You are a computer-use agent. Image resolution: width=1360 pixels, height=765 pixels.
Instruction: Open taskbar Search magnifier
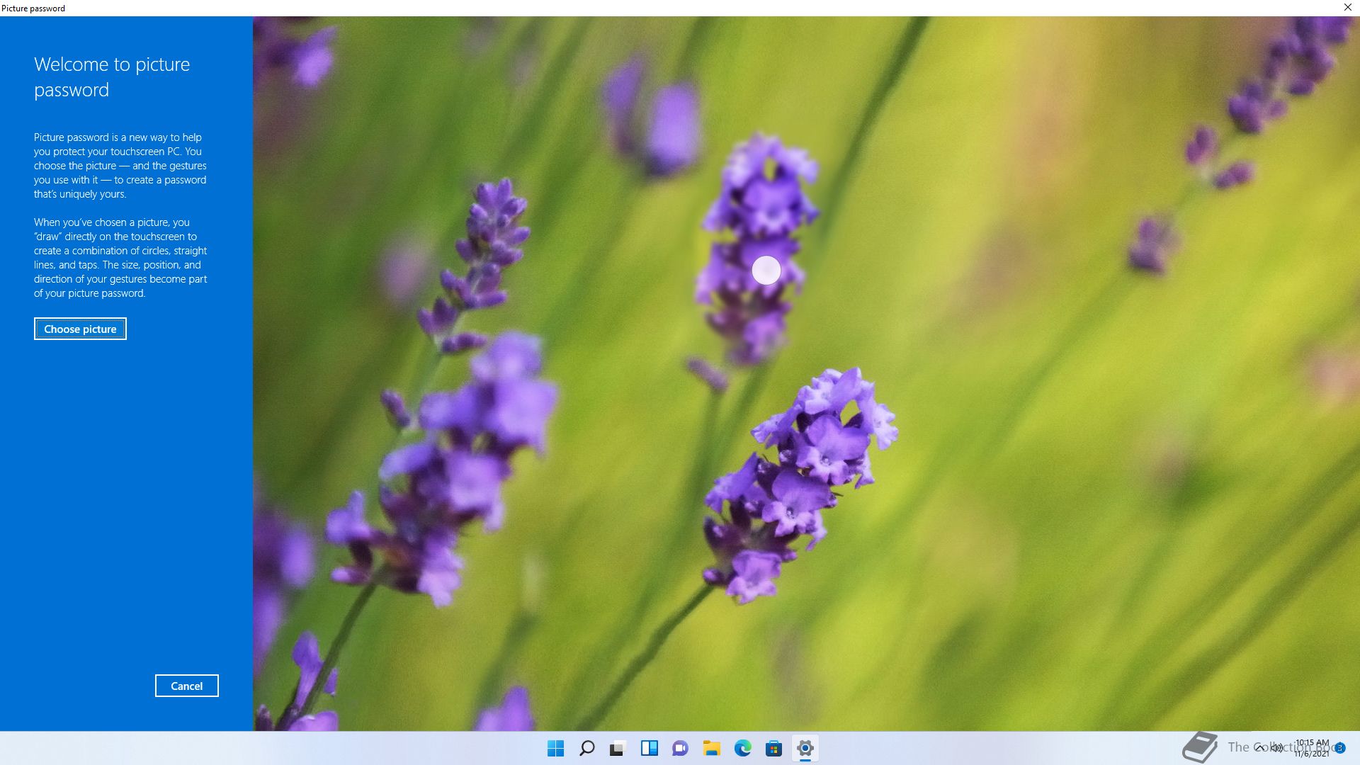[x=586, y=748]
